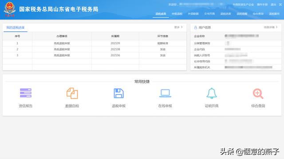Open the 退税申报 floppy disk icon

(x=118, y=93)
